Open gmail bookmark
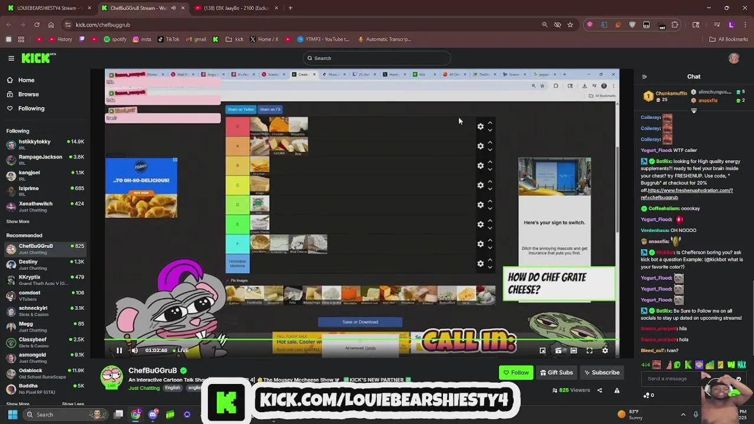This screenshot has height=424, width=754. [x=196, y=39]
